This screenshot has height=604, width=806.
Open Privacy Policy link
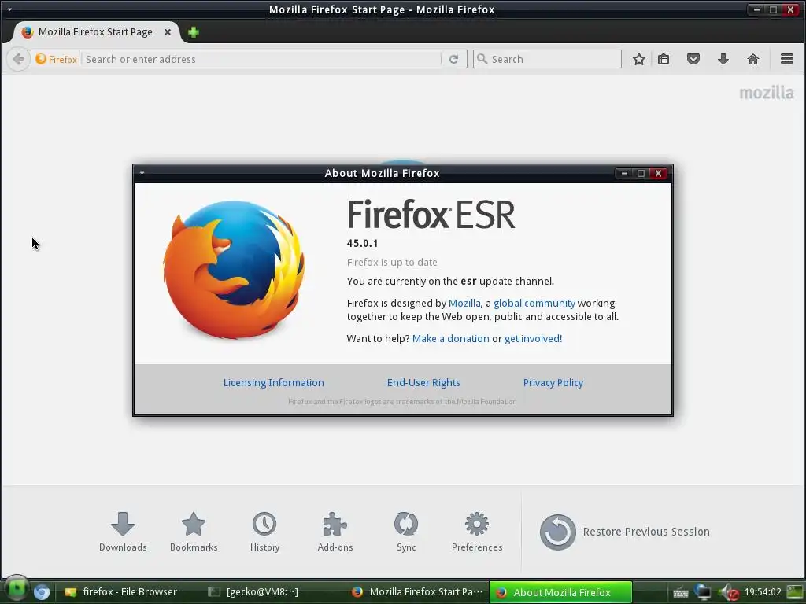(553, 383)
